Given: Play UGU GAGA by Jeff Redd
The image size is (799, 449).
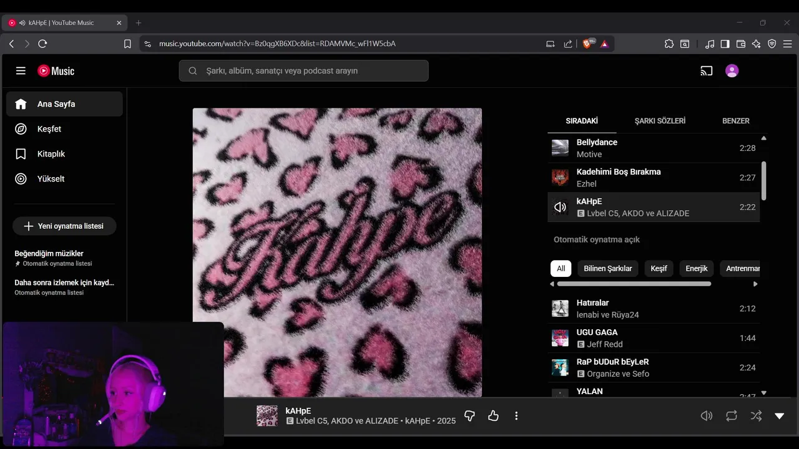Looking at the screenshot, I should point(654,338).
